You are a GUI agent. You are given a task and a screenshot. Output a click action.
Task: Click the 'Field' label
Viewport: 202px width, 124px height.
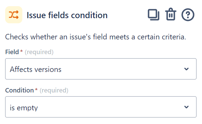(x=12, y=52)
